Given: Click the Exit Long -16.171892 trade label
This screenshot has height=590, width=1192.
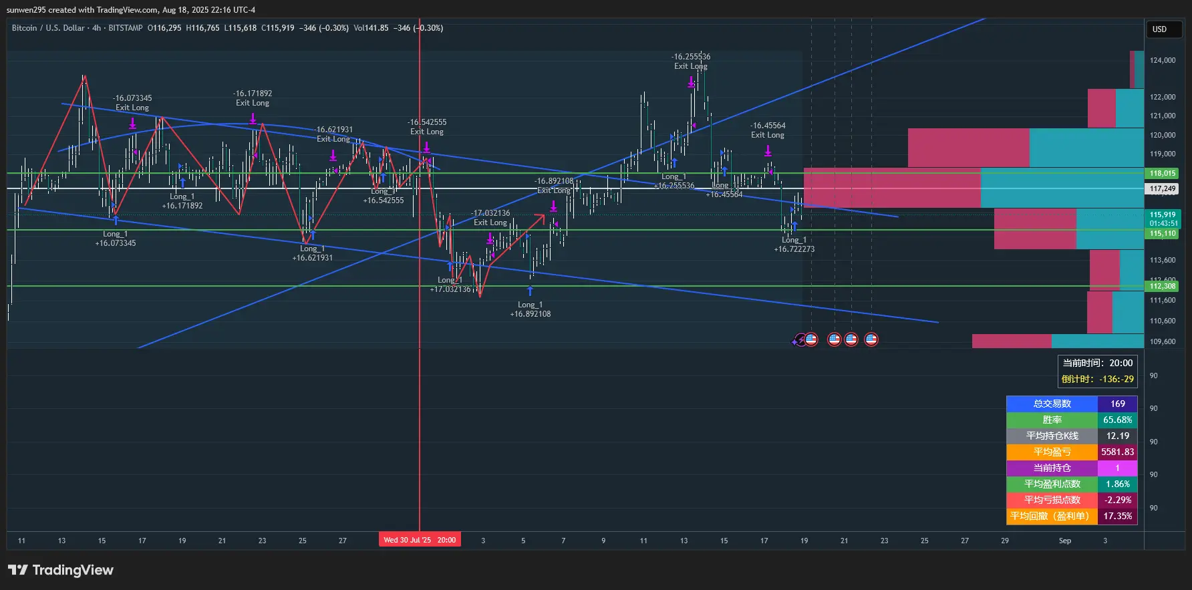Looking at the screenshot, I should [x=253, y=98].
